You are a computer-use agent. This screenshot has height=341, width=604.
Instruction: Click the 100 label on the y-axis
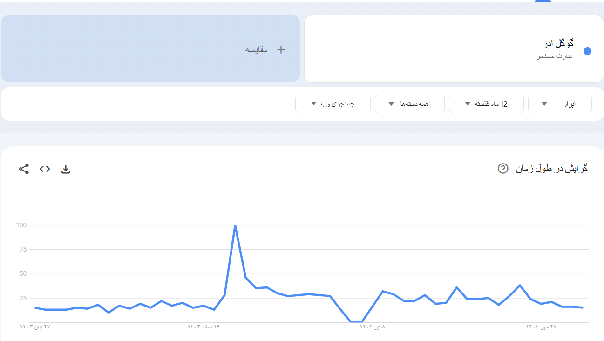22,225
